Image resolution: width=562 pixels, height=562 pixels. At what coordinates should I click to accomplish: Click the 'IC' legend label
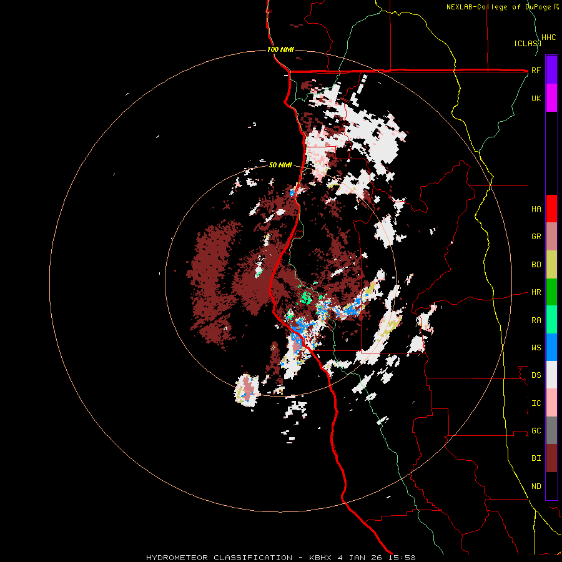click(536, 403)
